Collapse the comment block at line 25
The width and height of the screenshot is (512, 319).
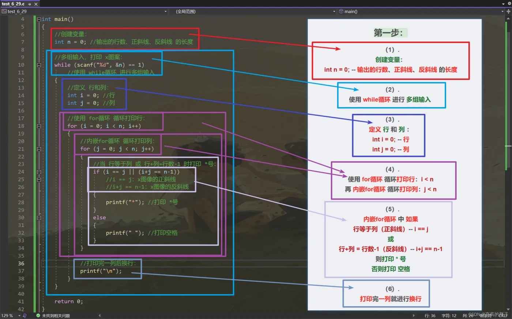pos(39,180)
